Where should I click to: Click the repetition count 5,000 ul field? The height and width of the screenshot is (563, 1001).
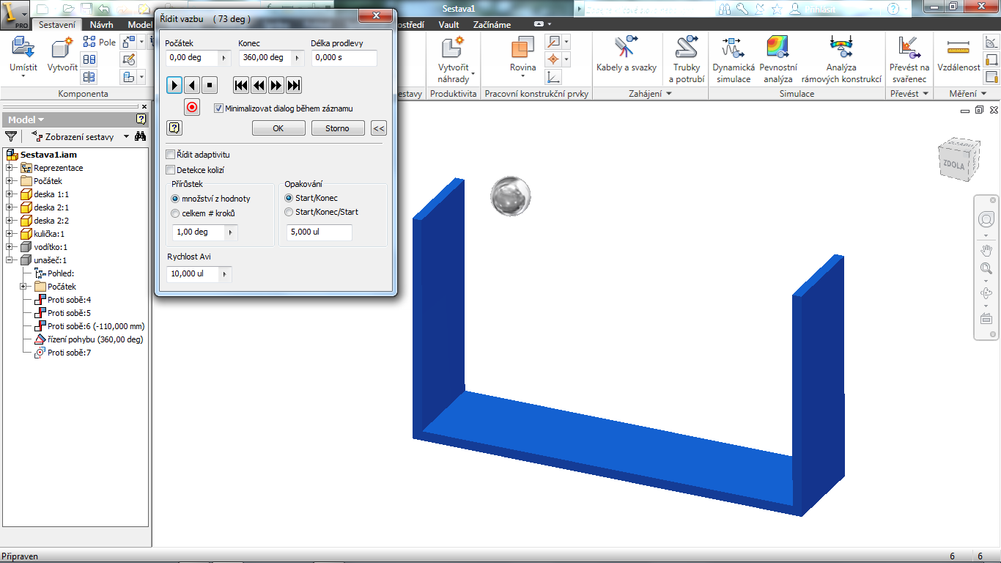tap(319, 232)
